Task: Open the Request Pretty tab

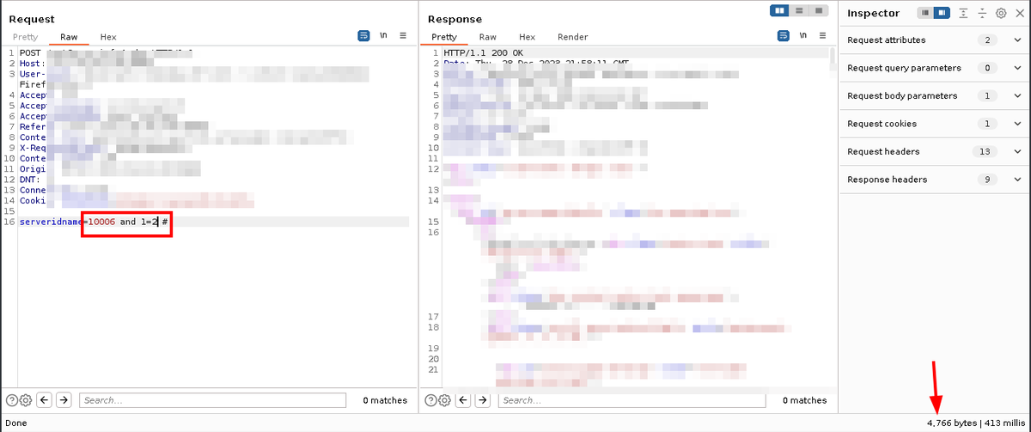Action: 25,37
